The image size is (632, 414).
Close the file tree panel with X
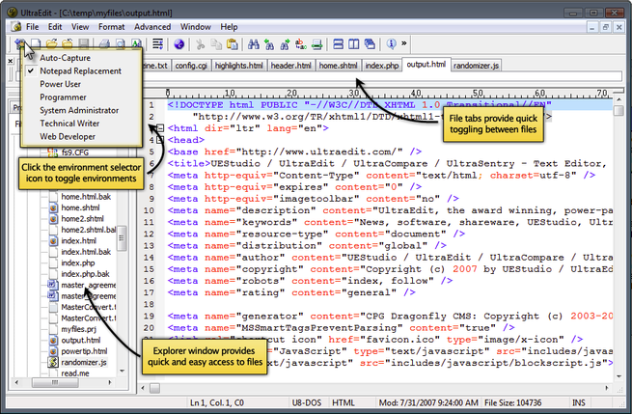tap(11, 61)
